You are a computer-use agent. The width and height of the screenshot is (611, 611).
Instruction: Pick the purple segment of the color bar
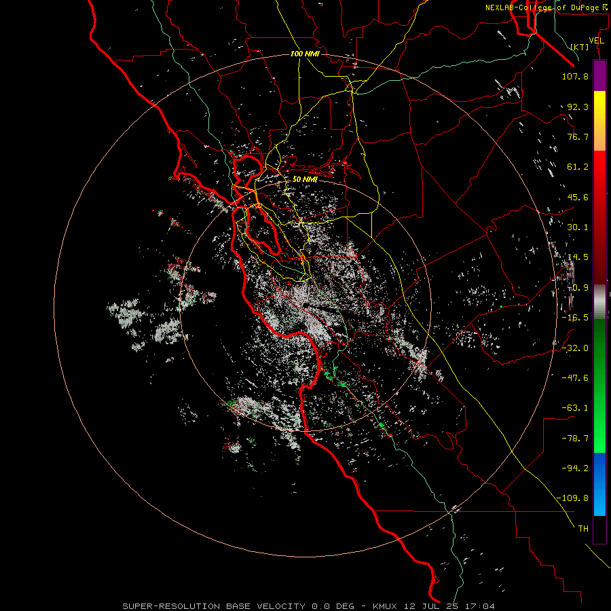[599, 76]
